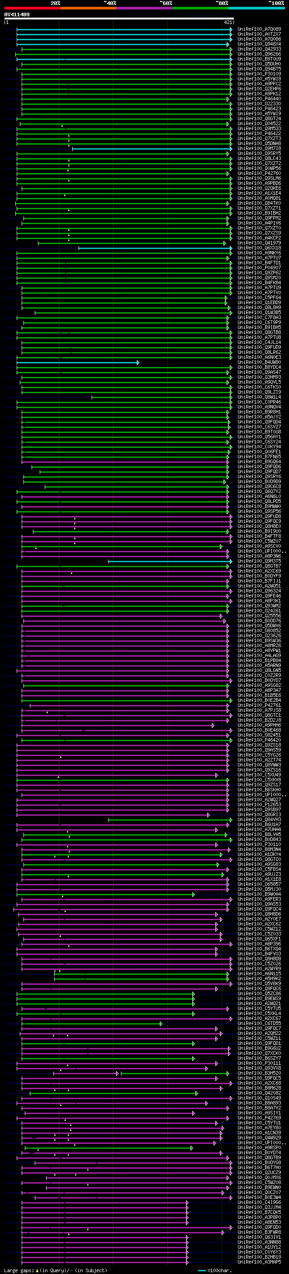Viewport: 289px width, 1274px height.
Task: Select the UniRef100_A4PIV6 label
Action: (x=259, y=223)
